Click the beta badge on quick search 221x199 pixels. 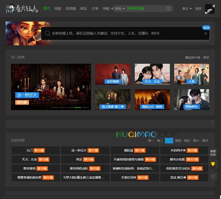coord(206,28)
